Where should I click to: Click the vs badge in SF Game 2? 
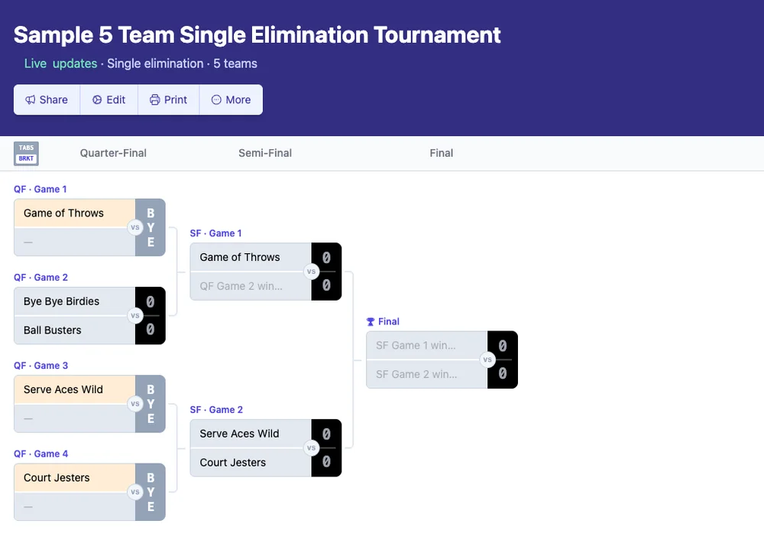[311, 447]
